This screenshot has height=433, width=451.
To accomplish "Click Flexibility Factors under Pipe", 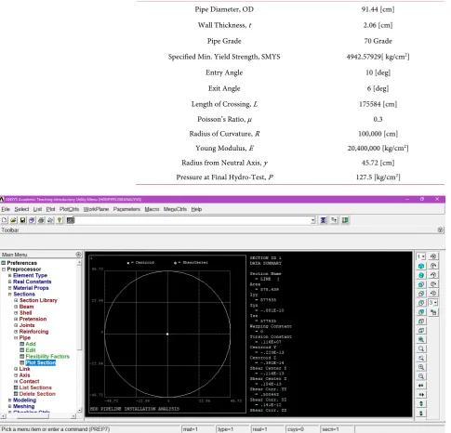I will point(47,356).
